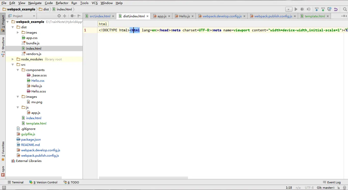Click Collapse All icon in Project panel
The height and width of the screenshot is (190, 348).
coord(65,16)
